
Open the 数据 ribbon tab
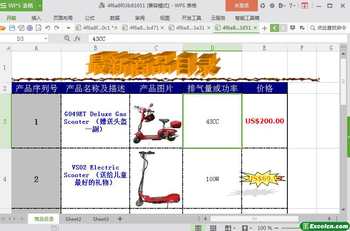[115, 18]
